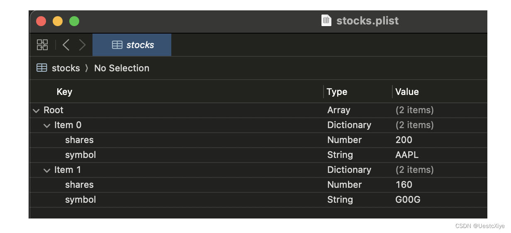This screenshot has width=511, height=233.
Task: Select the shares key under Item 1
Action: click(79, 184)
